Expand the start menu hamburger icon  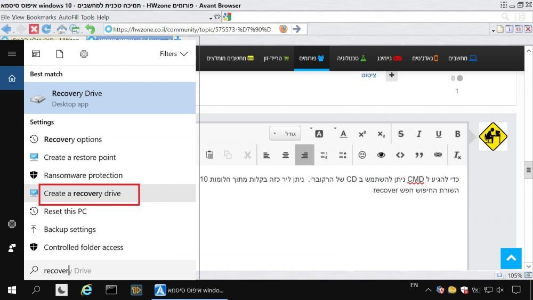click(12, 54)
